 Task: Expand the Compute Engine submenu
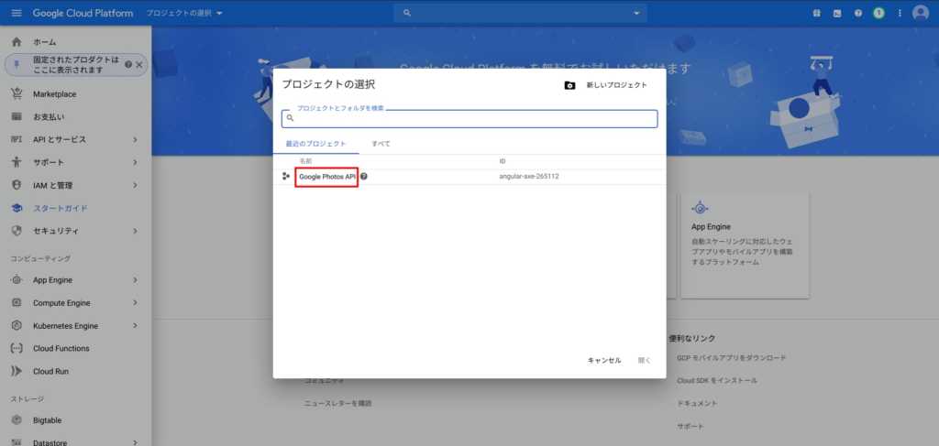pos(135,303)
